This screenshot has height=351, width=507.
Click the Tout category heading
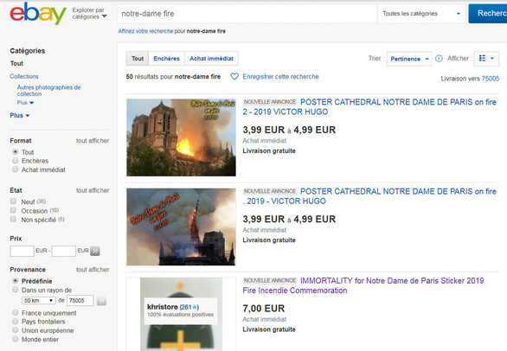click(x=16, y=63)
